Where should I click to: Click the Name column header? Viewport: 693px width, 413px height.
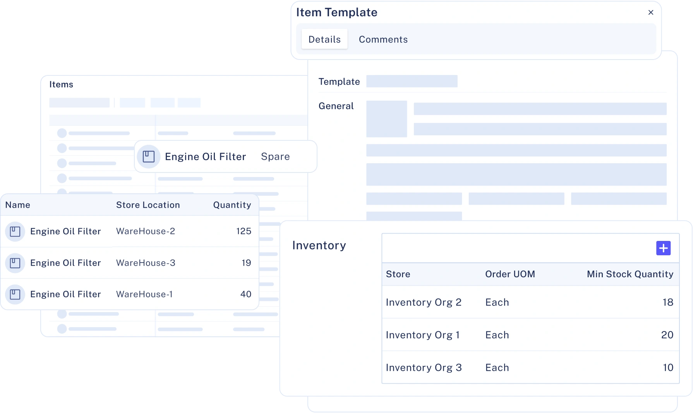click(x=18, y=205)
